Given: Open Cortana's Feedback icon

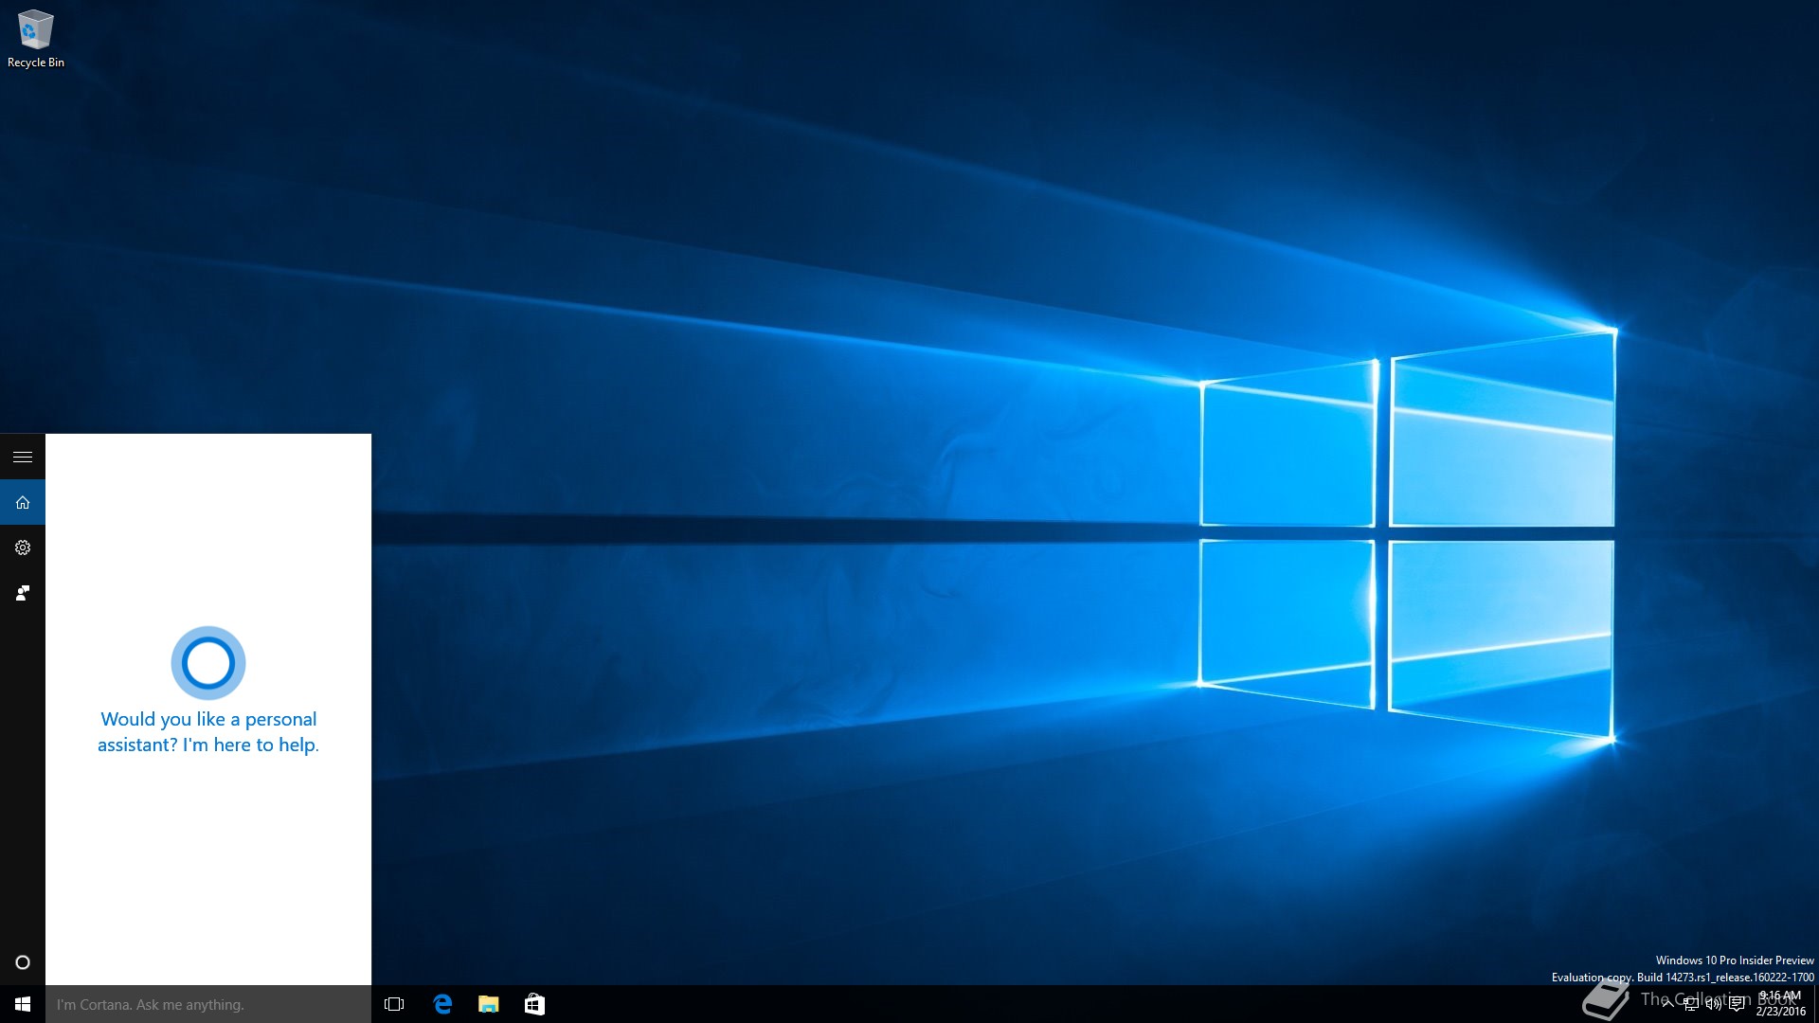Looking at the screenshot, I should 23,593.
